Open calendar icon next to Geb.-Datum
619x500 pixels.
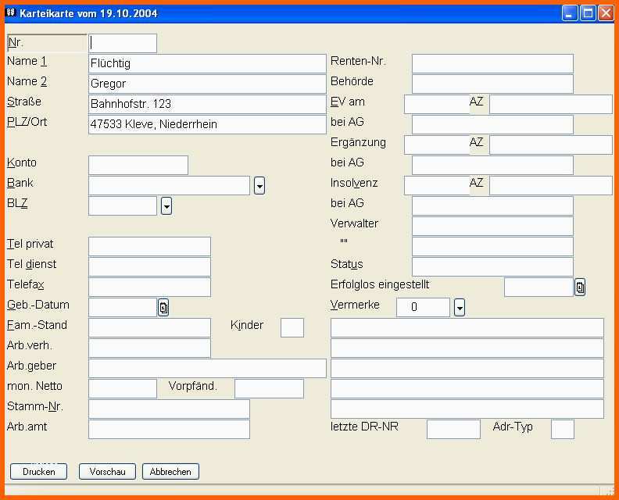163,307
